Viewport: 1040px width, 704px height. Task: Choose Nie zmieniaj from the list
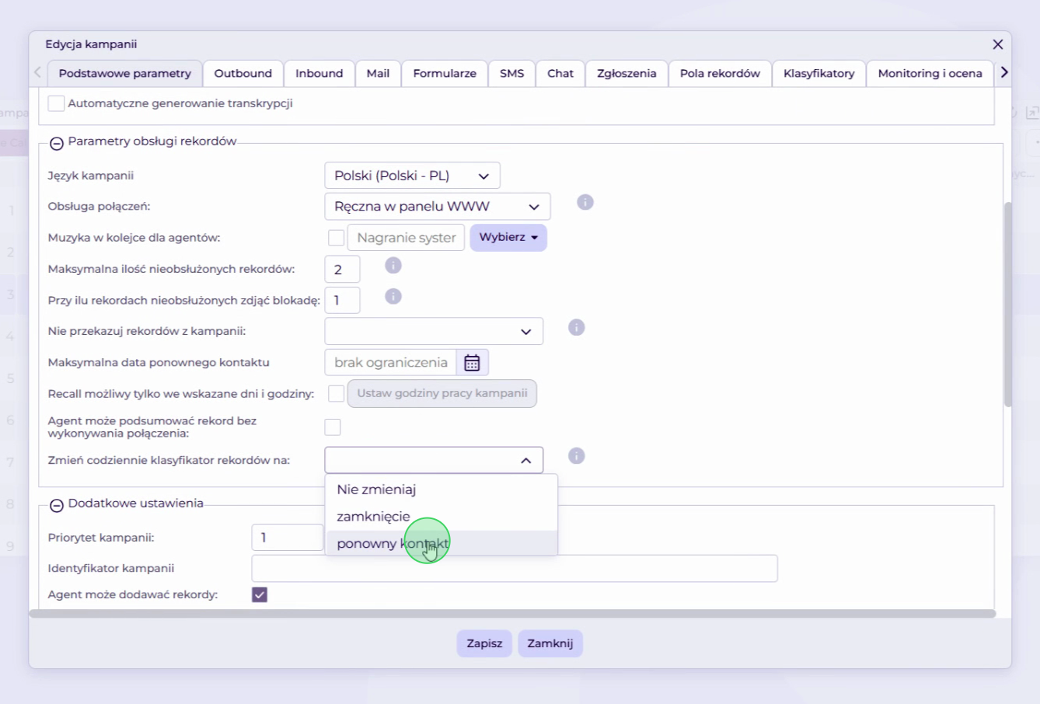(441, 490)
